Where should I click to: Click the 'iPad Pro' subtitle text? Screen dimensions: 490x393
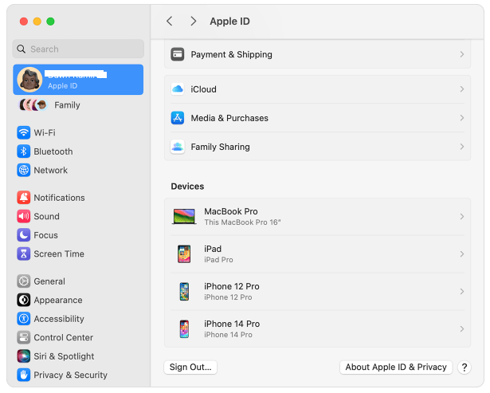(218, 260)
